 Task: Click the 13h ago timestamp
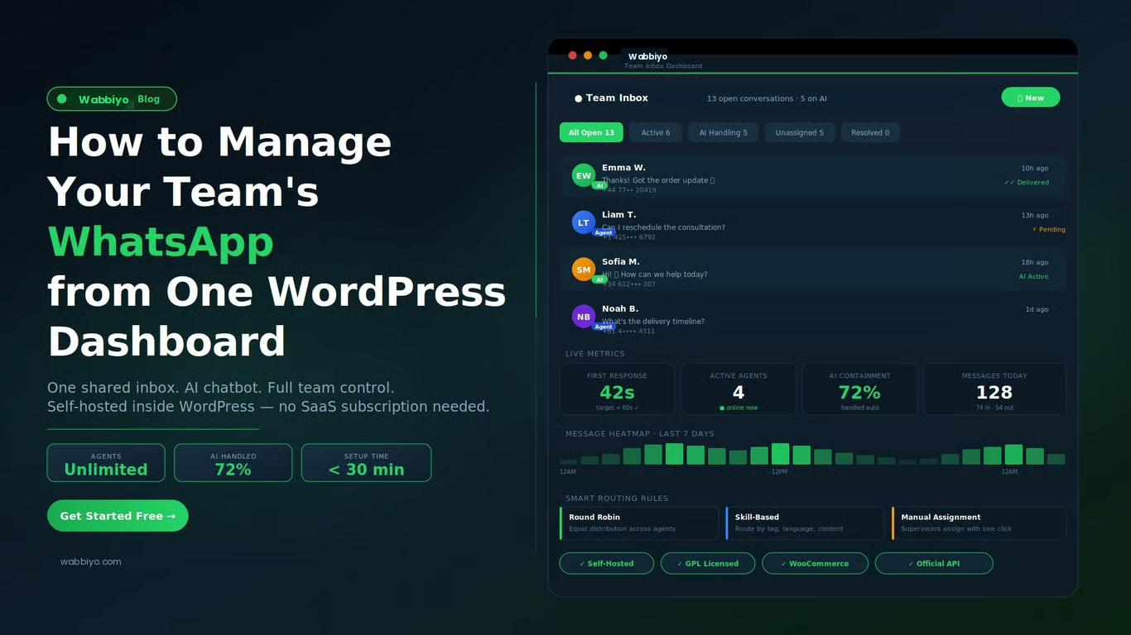pyautogui.click(x=1035, y=216)
